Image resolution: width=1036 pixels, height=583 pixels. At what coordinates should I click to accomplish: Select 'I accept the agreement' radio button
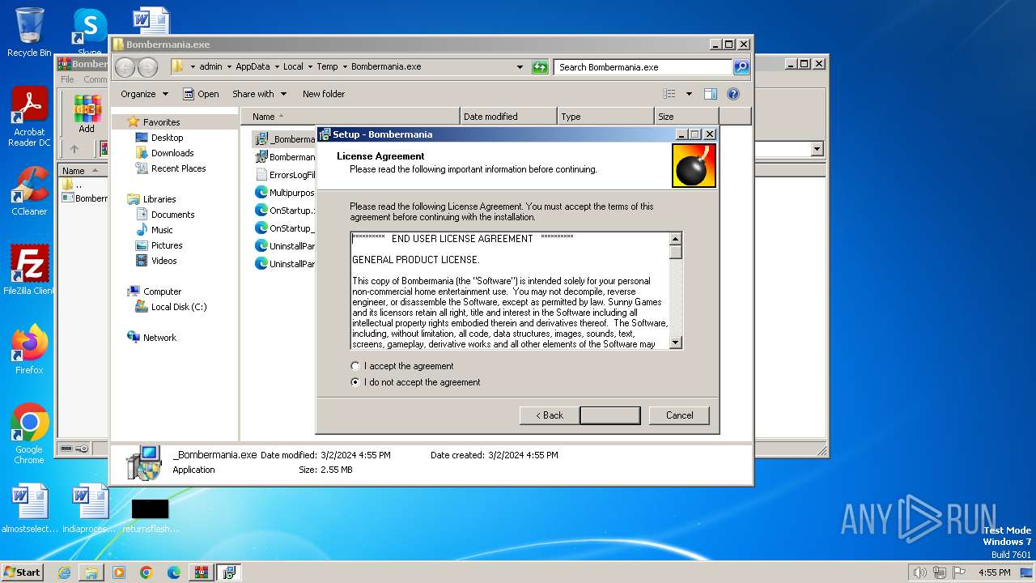[355, 366]
